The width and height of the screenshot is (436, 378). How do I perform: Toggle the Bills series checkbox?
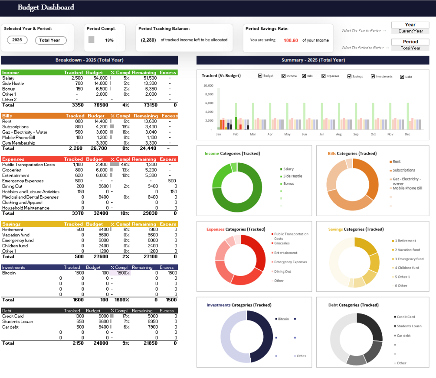click(304, 76)
